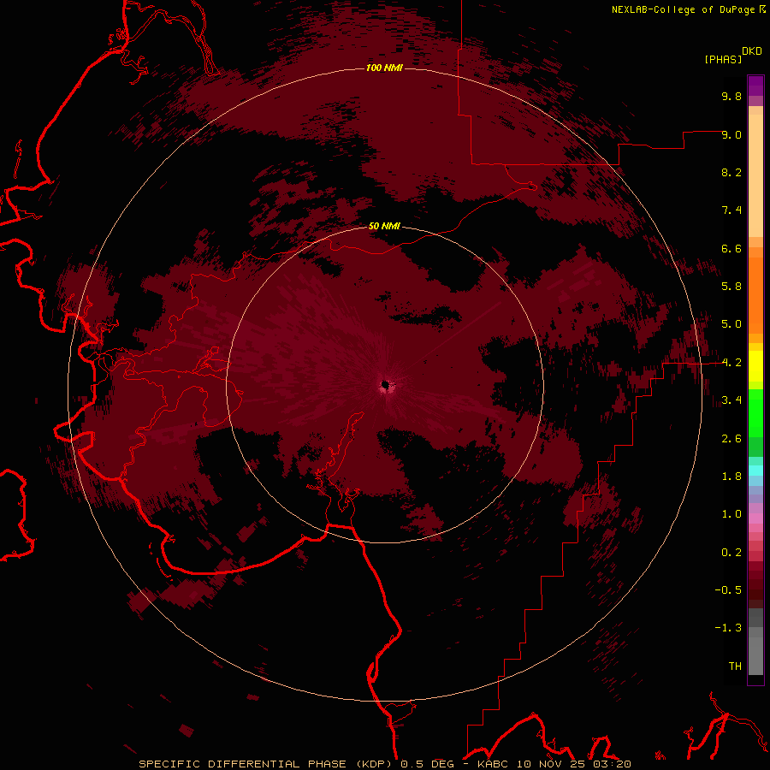
Task: Click the [PHAS] legend unit label
Action: click(723, 59)
